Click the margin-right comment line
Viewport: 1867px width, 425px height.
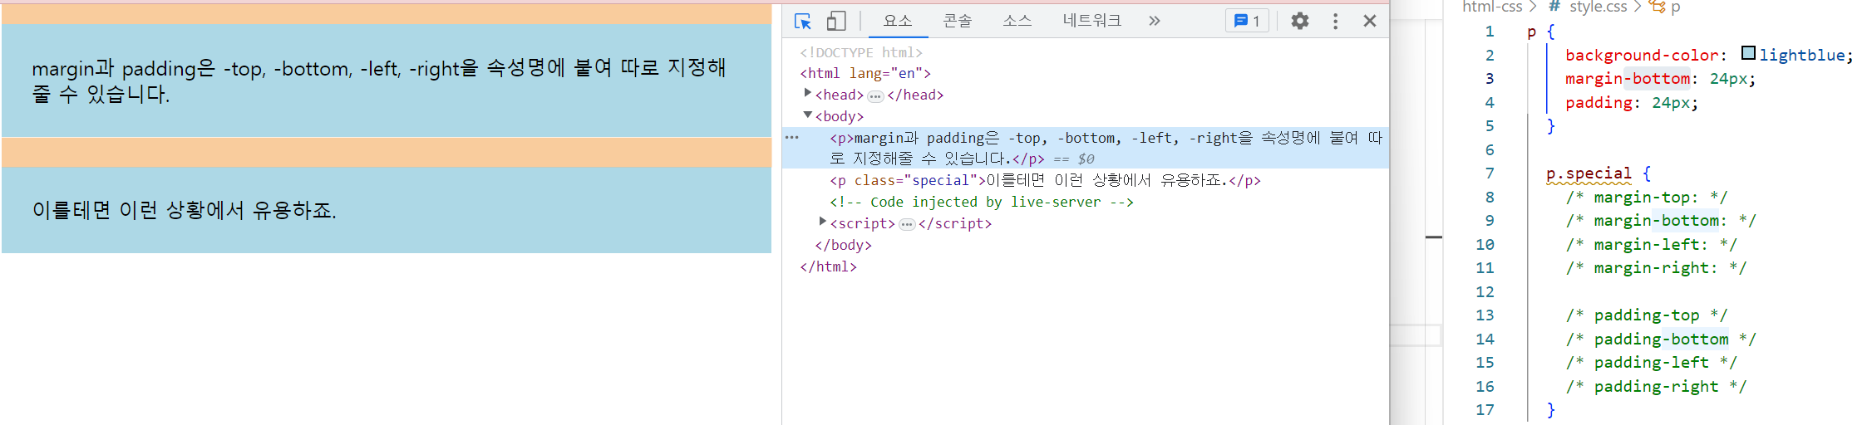coord(1656,268)
